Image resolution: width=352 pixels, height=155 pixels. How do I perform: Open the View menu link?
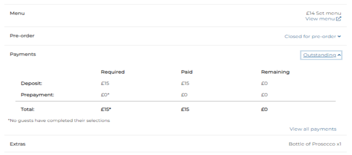(x=320, y=19)
